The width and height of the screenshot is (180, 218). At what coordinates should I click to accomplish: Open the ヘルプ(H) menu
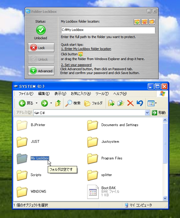click(x=120, y=94)
